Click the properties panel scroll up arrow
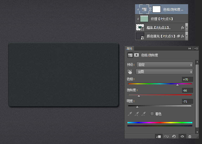202x144 pixels. pyautogui.click(x=197, y=62)
